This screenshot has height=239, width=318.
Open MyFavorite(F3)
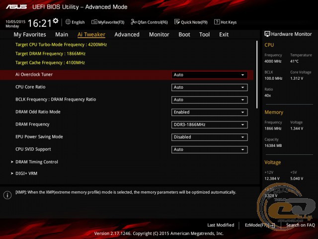pyautogui.click(x=108, y=22)
